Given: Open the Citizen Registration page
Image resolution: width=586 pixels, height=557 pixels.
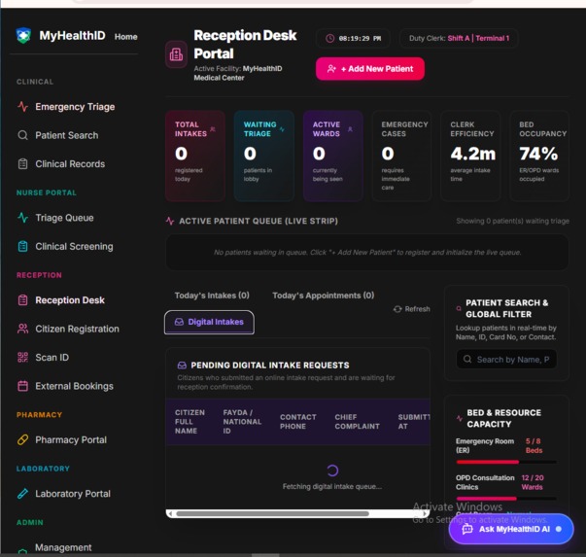Looking at the screenshot, I should click(x=78, y=329).
